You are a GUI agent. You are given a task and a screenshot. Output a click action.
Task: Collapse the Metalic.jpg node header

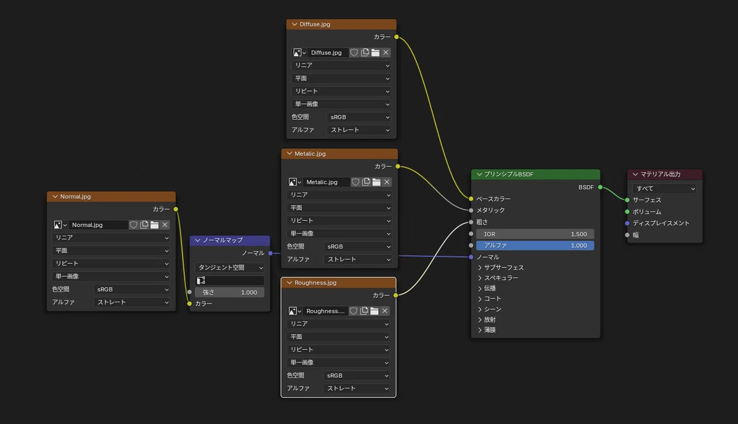289,154
